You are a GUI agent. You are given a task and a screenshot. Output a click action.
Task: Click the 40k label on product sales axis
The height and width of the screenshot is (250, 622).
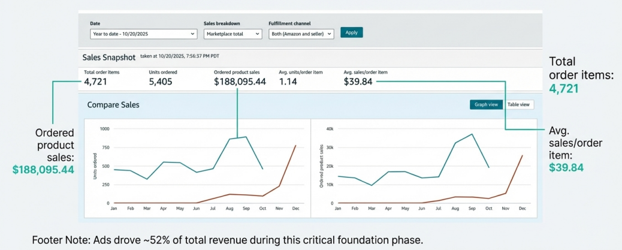tap(329, 129)
